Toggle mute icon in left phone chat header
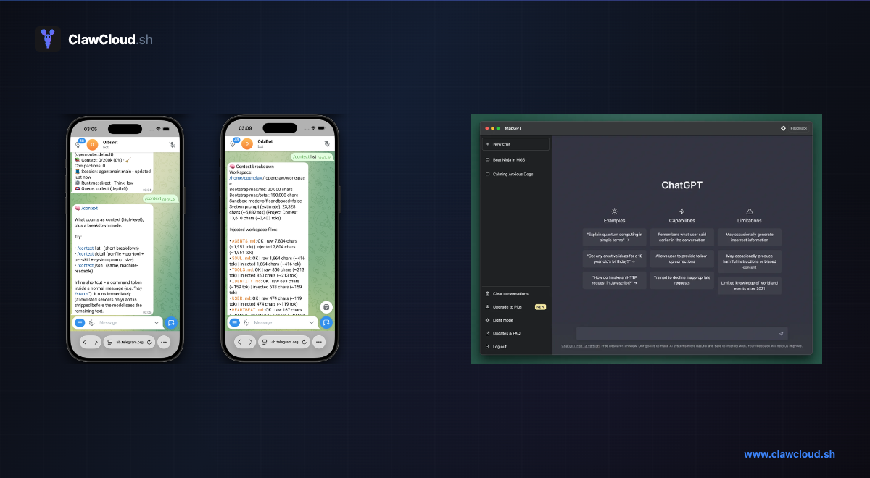Viewport: 870px width, 478px height. [172, 144]
